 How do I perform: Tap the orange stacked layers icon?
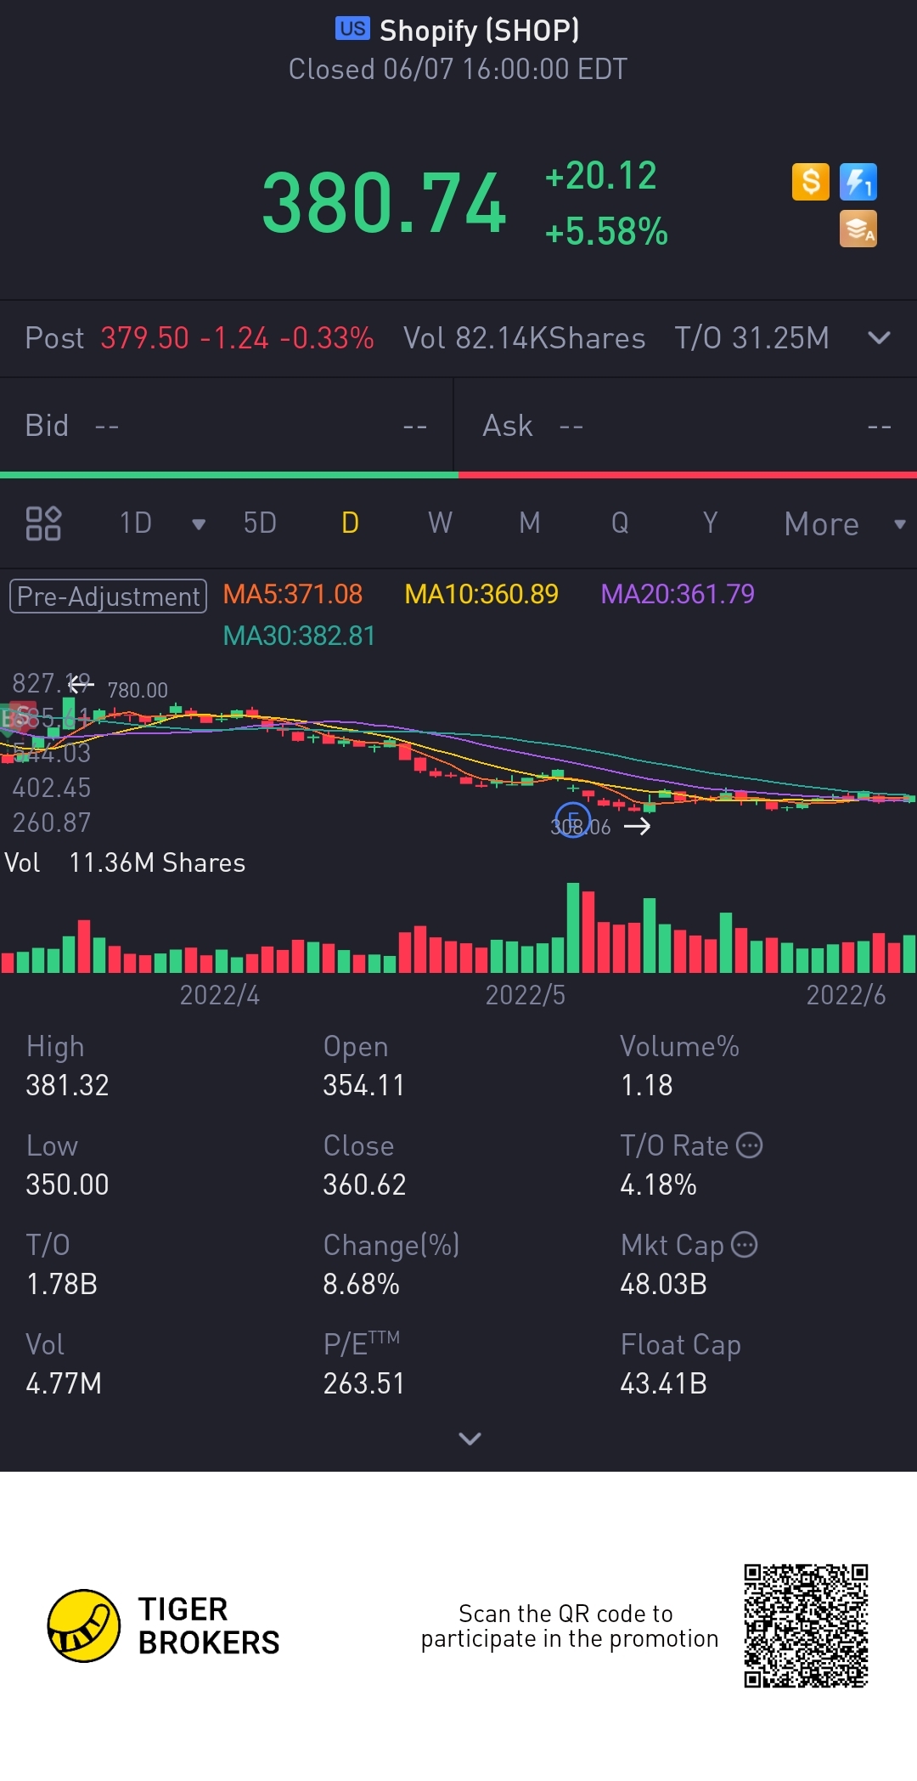(858, 229)
